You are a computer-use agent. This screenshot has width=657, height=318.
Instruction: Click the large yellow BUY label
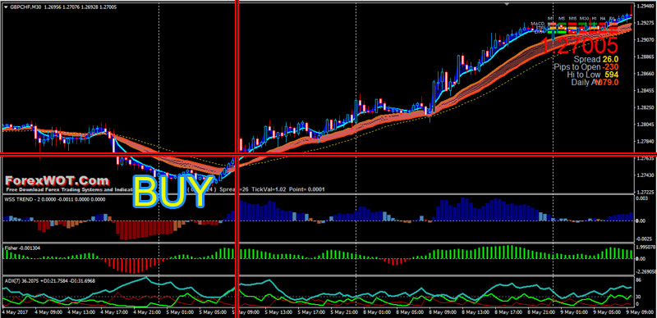point(170,192)
